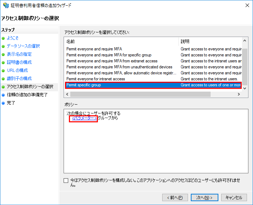Screen dimensions: 253x205
Task: Enable 今はアクセス制御ポリシーを構成しない checkbox
Action: pyautogui.click(x=66, y=181)
